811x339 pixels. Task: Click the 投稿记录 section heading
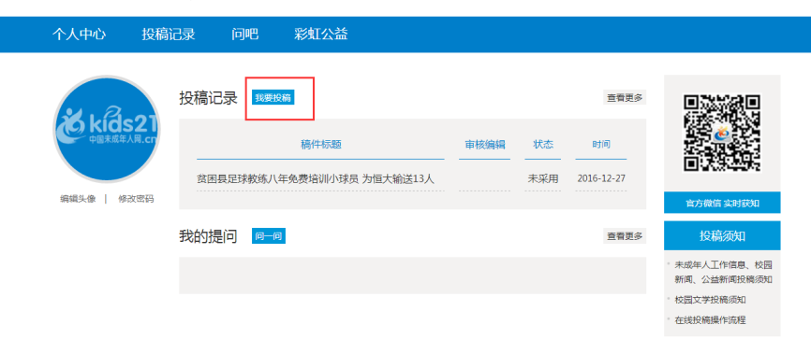pos(208,98)
